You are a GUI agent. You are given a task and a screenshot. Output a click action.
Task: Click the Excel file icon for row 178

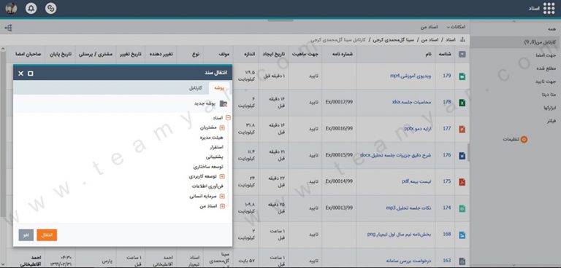tap(462, 103)
